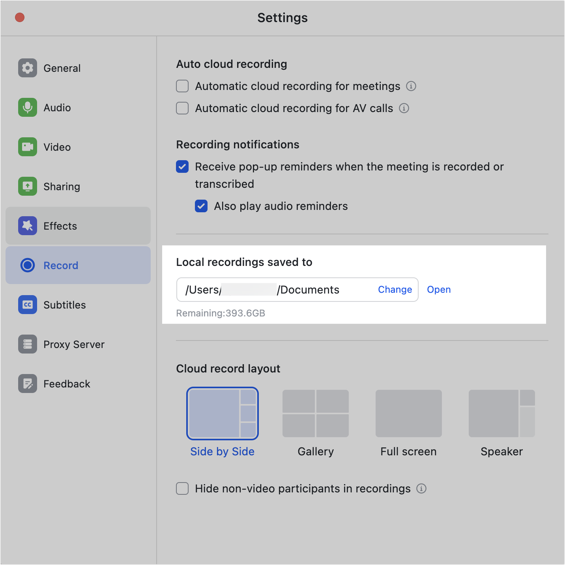Select the Full screen layout thumbnail
The width and height of the screenshot is (565, 565).
pyautogui.click(x=409, y=413)
